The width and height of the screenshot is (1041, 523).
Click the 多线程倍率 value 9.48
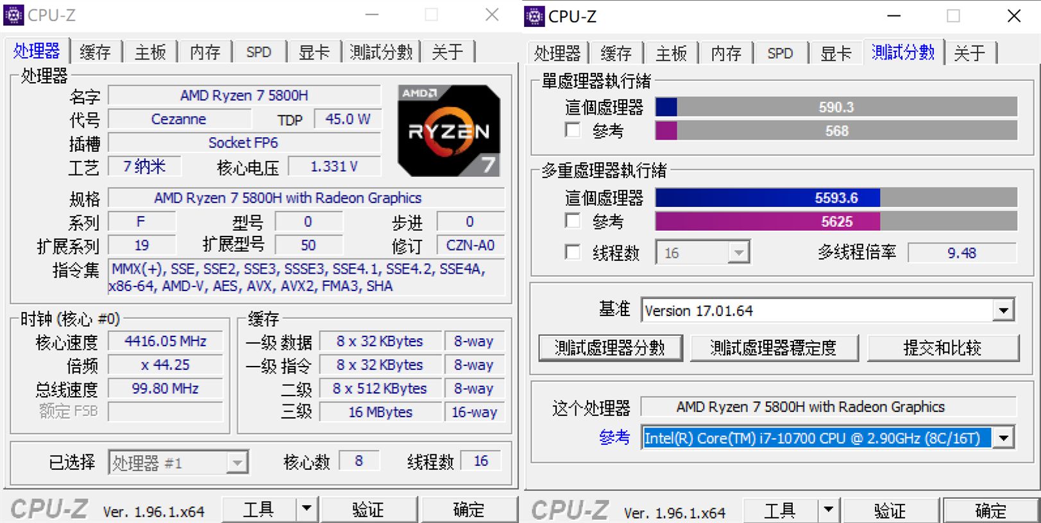[962, 253]
